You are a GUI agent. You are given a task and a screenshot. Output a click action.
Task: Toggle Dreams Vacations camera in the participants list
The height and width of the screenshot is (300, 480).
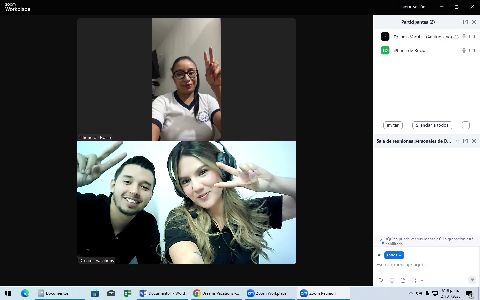472,37
